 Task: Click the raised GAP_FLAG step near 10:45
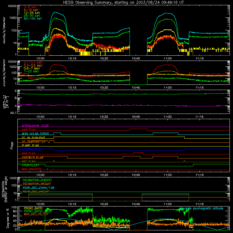(x=139, y=129)
